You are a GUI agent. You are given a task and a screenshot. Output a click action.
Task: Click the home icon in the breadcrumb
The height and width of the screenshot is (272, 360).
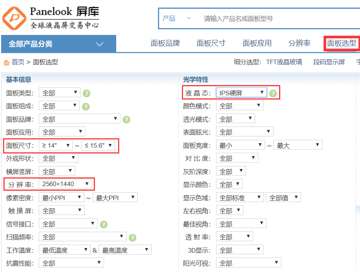pyautogui.click(x=5, y=62)
